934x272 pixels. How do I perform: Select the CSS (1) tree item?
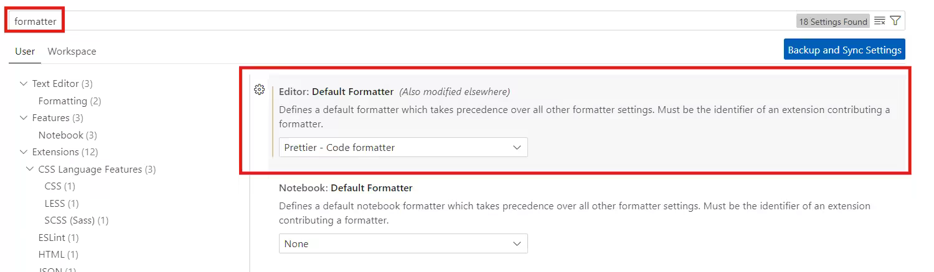point(60,186)
